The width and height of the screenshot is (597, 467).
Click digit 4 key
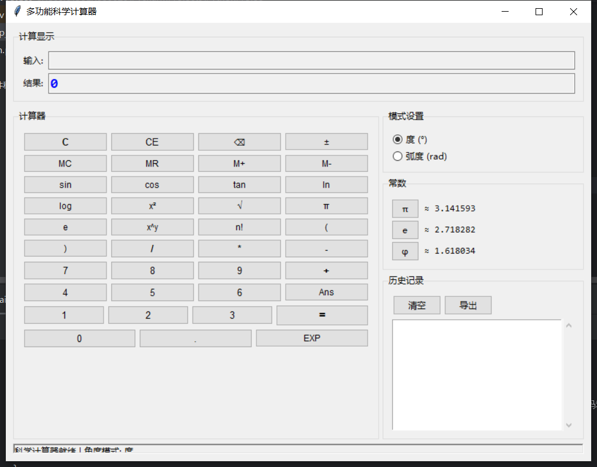[x=65, y=292]
